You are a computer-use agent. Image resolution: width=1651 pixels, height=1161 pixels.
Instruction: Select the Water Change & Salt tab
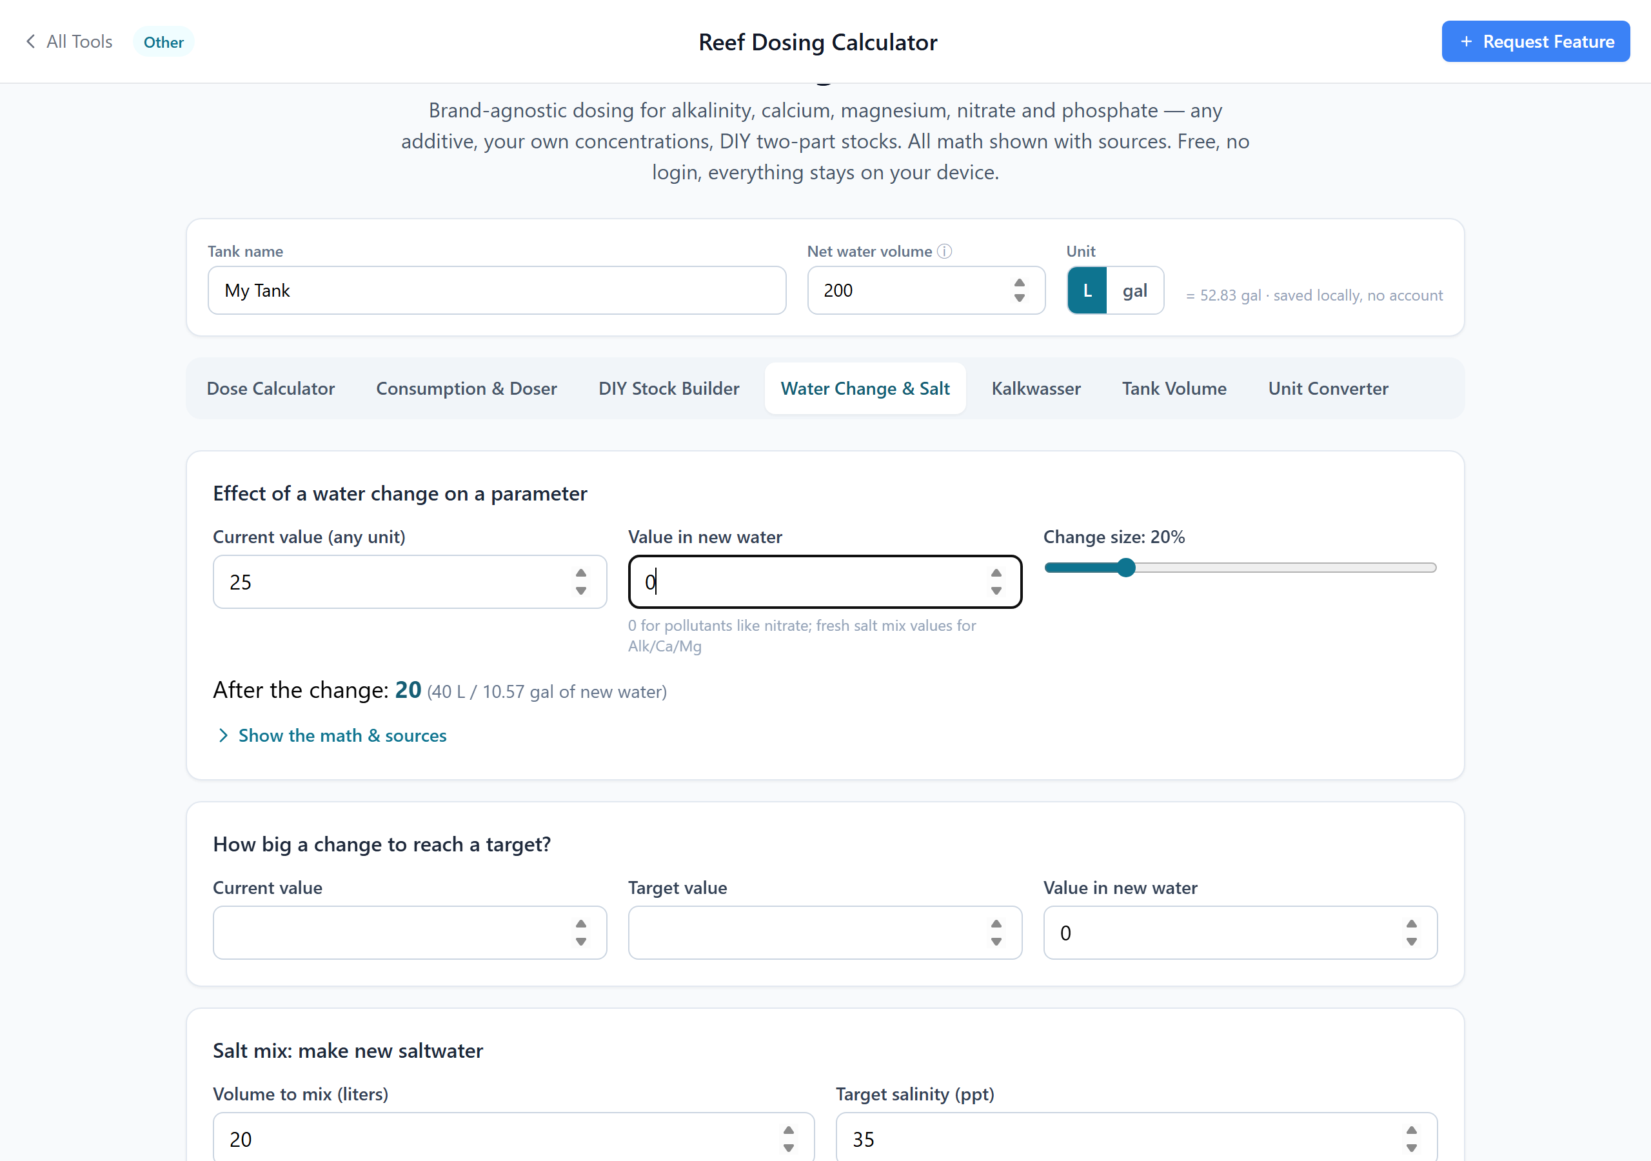pyautogui.click(x=865, y=388)
